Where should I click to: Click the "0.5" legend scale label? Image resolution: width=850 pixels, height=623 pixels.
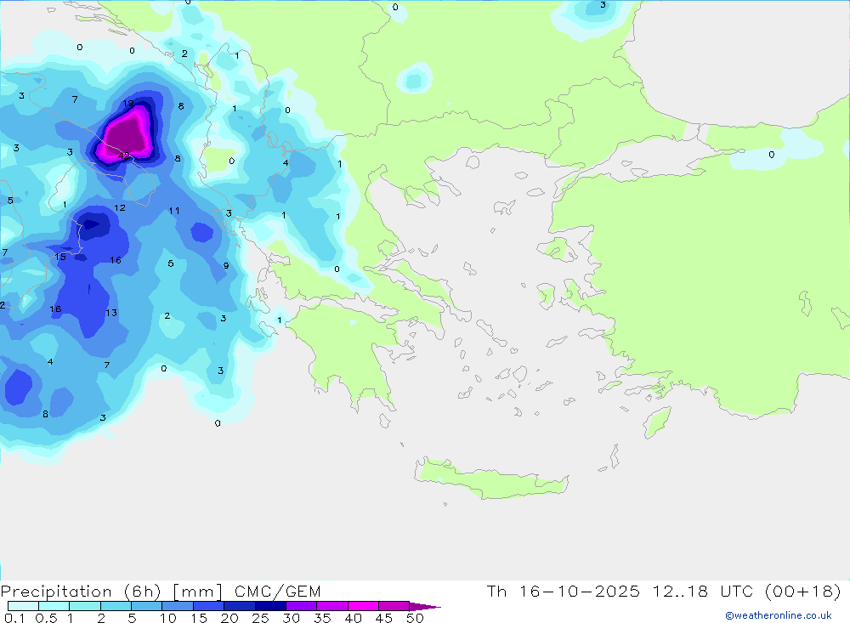pos(46,618)
